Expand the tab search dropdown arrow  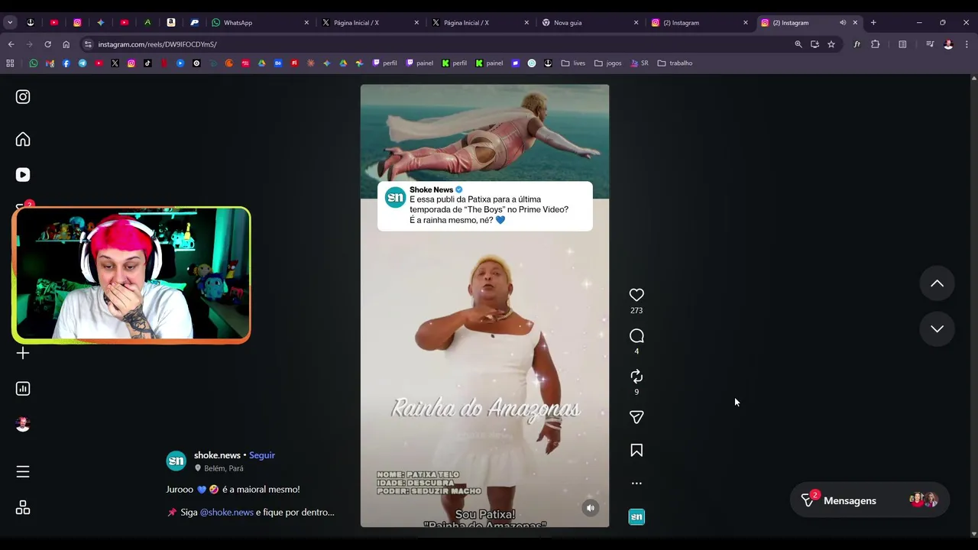10,23
